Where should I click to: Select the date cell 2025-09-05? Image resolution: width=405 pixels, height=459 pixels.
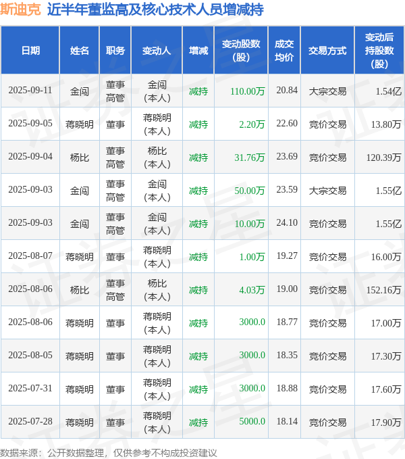point(30,123)
